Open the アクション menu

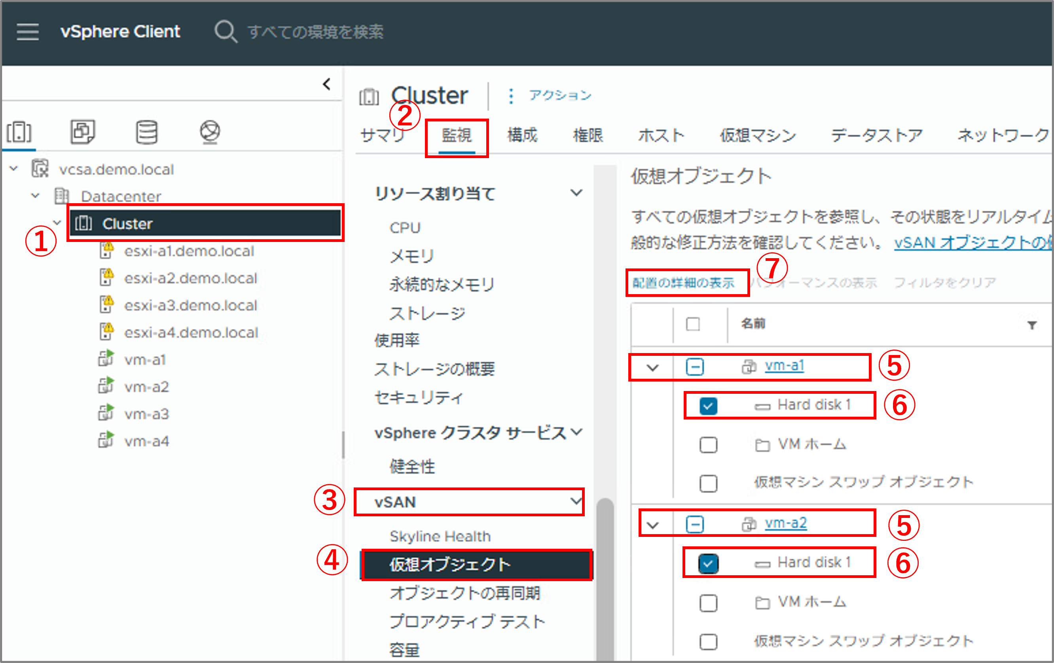point(560,95)
